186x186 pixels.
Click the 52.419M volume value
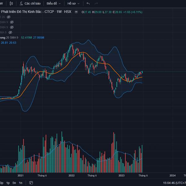coord(26,38)
